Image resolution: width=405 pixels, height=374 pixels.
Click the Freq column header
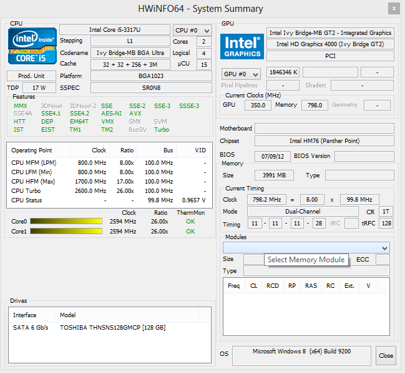click(234, 285)
